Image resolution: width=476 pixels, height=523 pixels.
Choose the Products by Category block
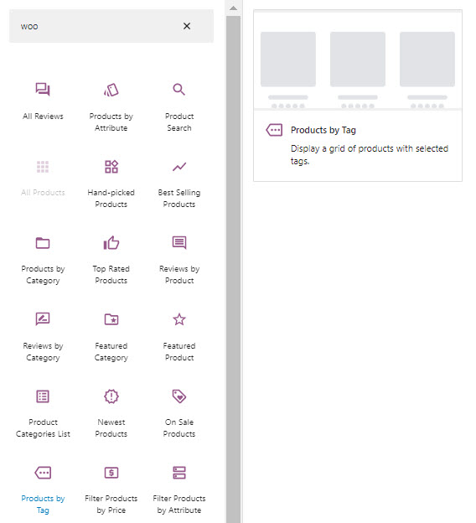pyautogui.click(x=43, y=260)
